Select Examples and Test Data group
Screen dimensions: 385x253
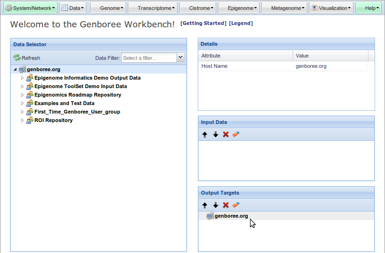(x=64, y=104)
